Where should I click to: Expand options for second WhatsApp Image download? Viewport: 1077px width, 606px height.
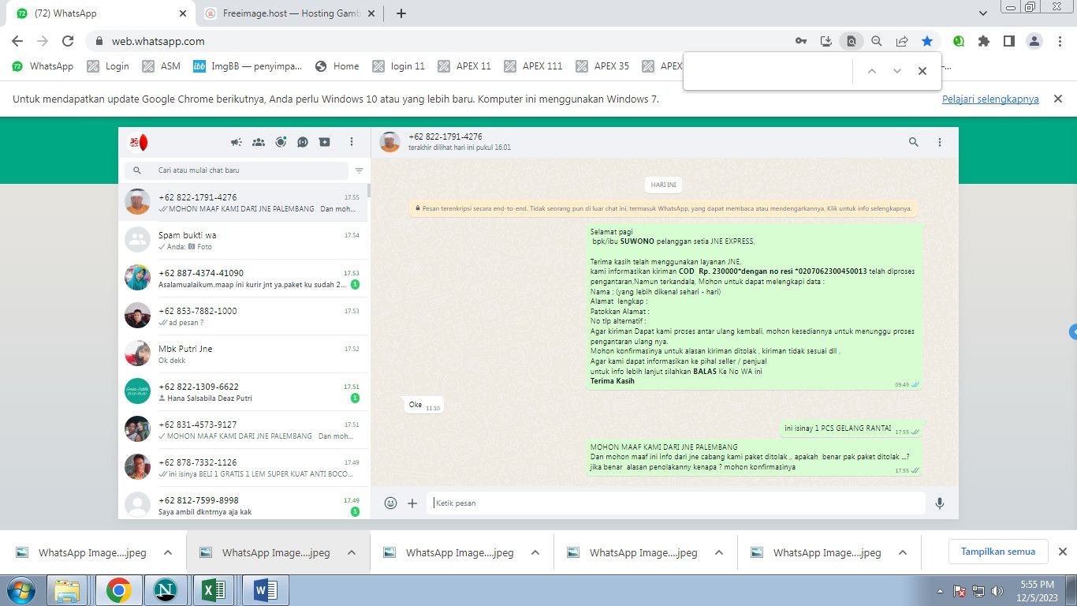(x=352, y=552)
